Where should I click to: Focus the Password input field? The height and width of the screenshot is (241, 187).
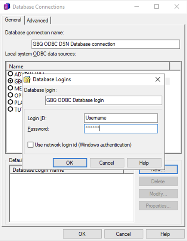pyautogui.click(x=121, y=129)
